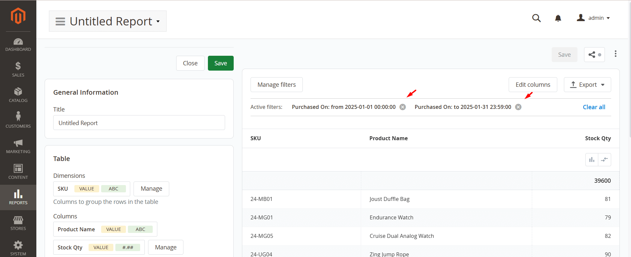Open the Catalog sidebar menu
The height and width of the screenshot is (257, 631).
point(18,95)
